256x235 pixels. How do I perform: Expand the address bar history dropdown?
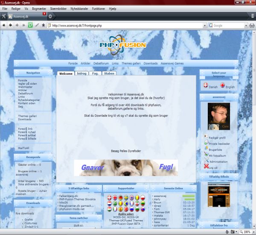click(x=205, y=26)
